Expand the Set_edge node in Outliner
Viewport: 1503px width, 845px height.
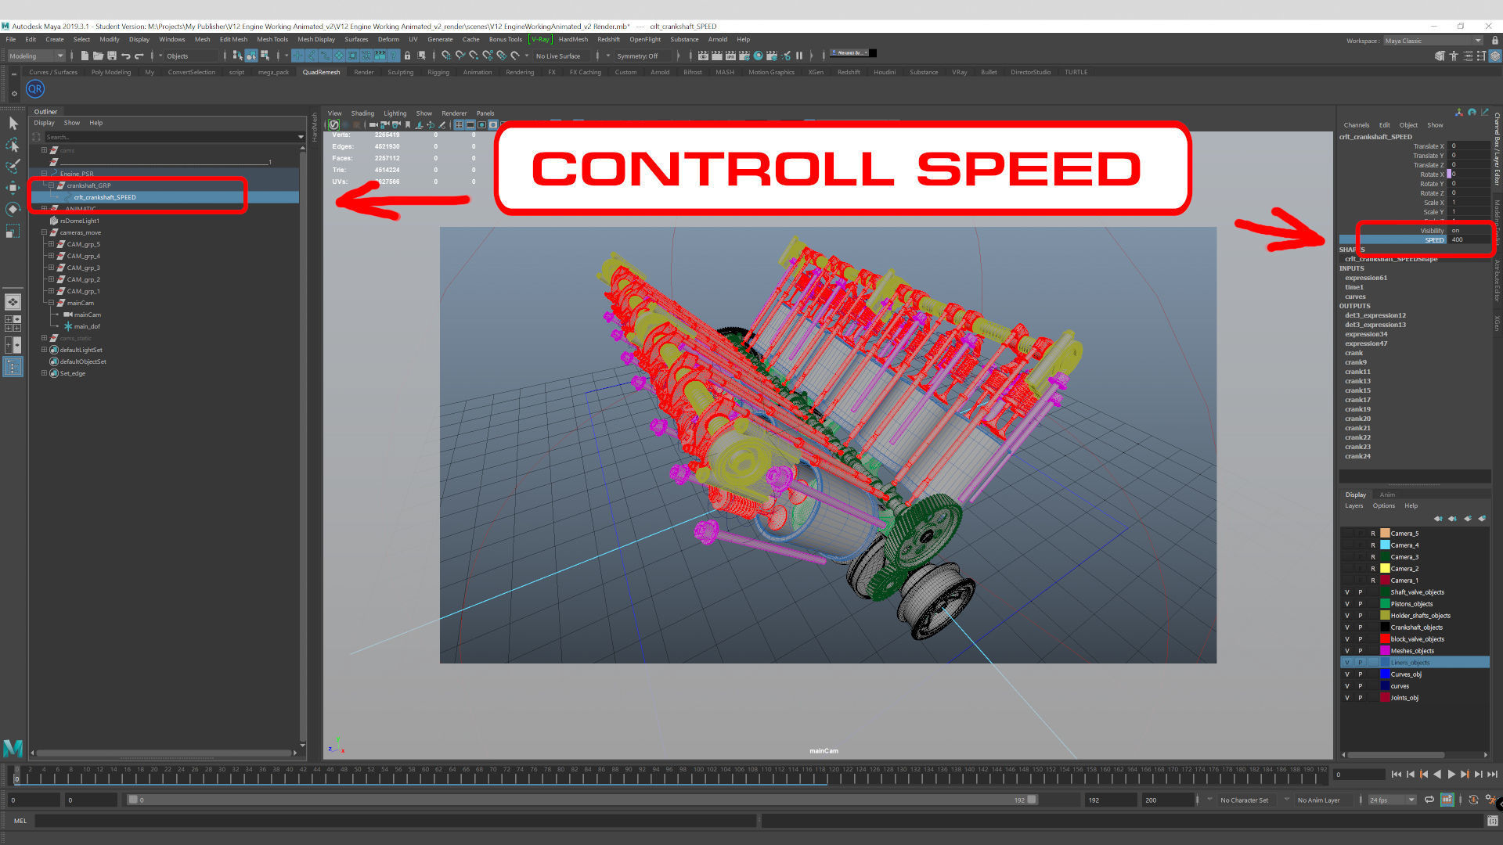45,373
